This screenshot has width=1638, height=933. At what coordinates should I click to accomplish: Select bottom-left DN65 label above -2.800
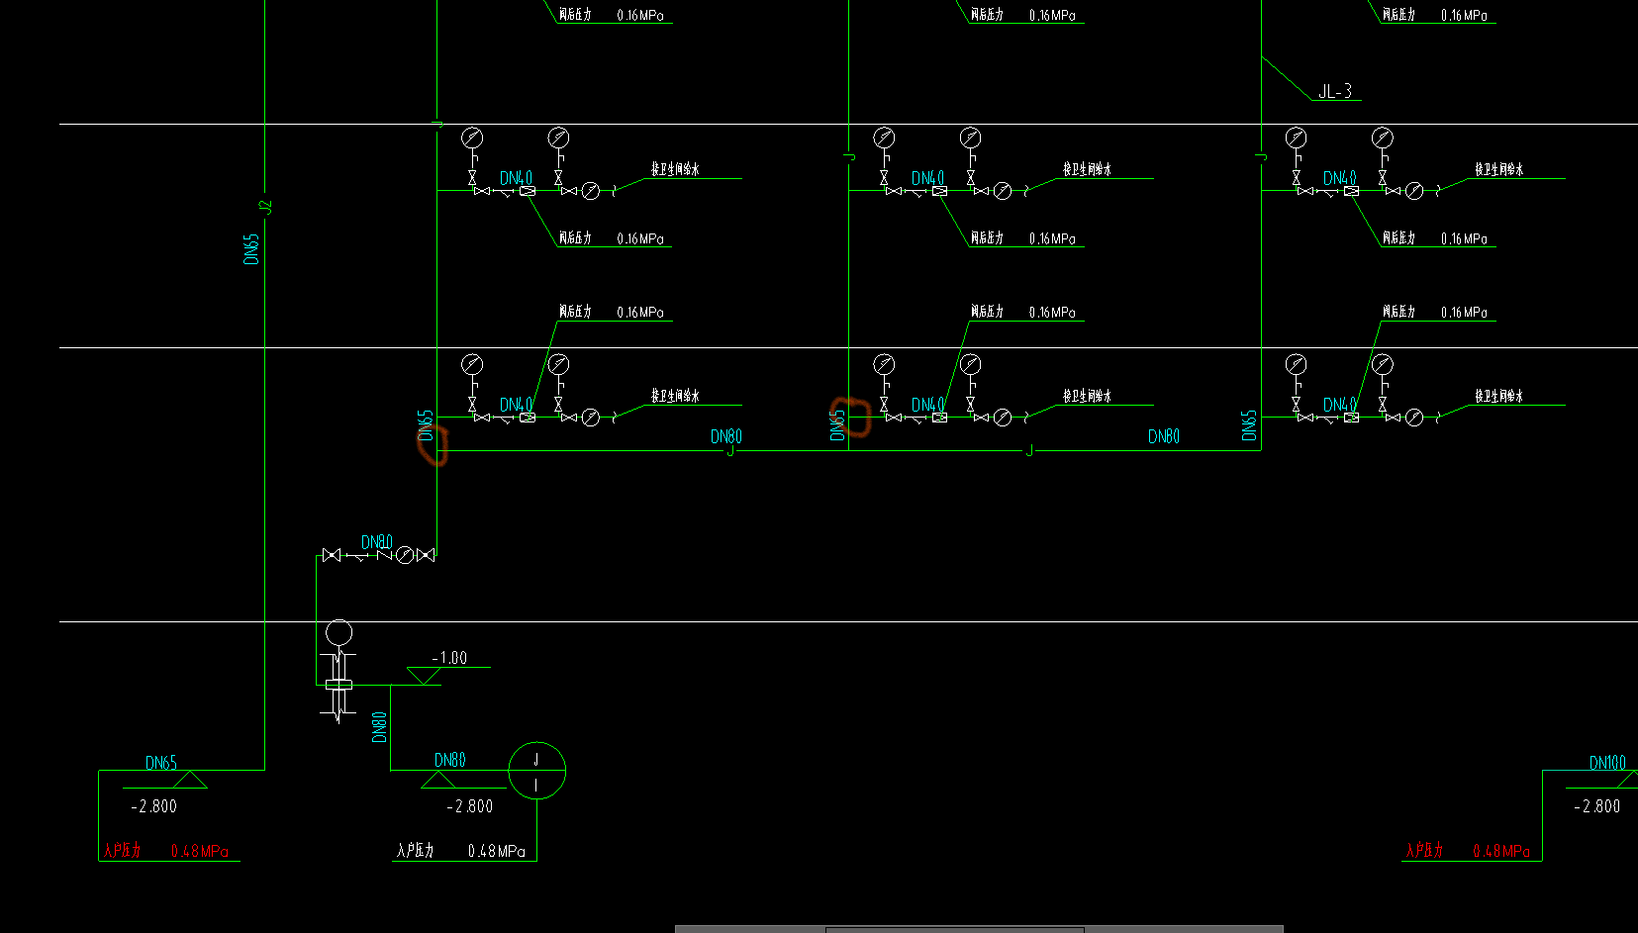click(x=161, y=763)
